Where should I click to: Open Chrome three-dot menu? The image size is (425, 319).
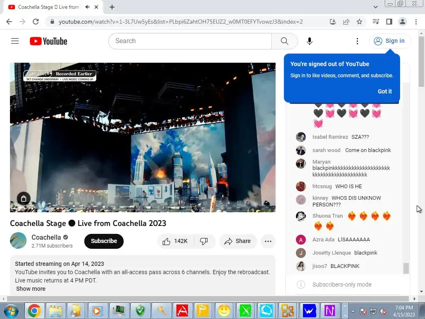tap(416, 22)
